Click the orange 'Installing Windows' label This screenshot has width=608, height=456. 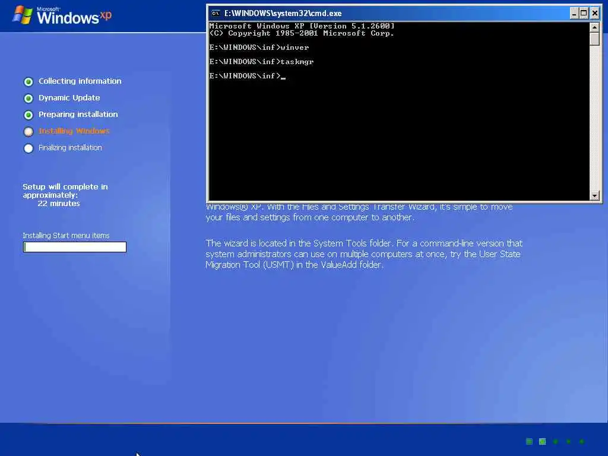(x=74, y=131)
